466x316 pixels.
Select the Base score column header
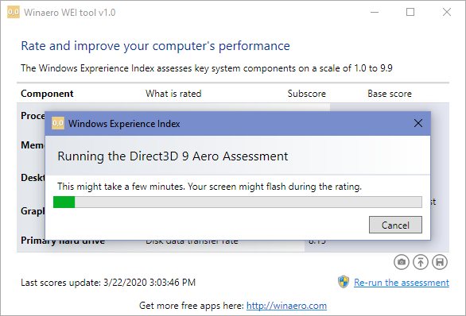pos(390,94)
